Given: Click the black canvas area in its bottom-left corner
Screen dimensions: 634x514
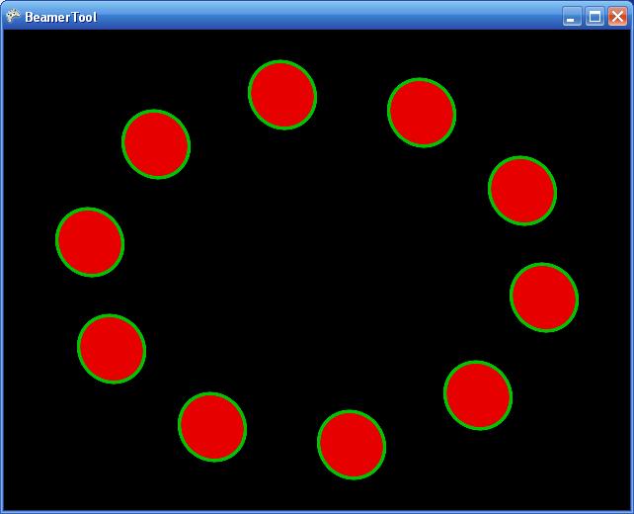Looking at the screenshot, I should 20,494.
